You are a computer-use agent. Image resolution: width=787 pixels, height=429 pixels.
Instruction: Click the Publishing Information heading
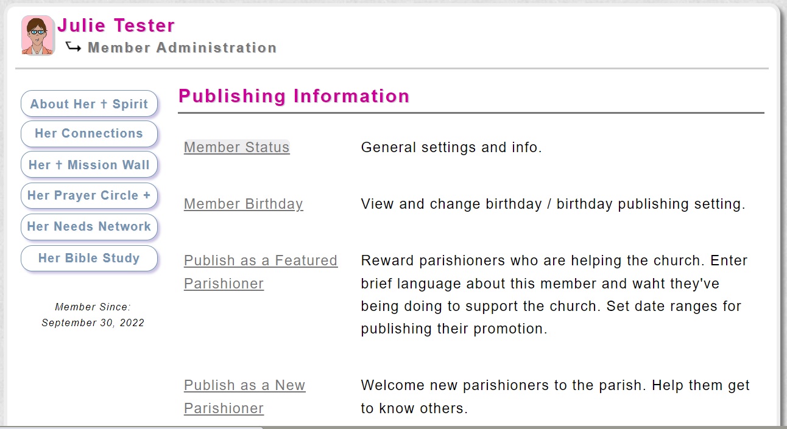tap(294, 96)
